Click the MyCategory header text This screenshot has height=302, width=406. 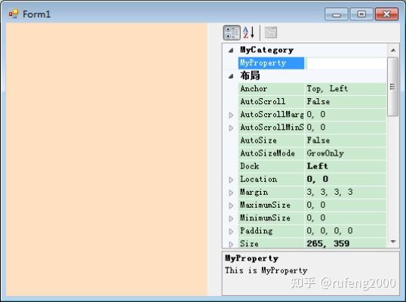(266, 50)
